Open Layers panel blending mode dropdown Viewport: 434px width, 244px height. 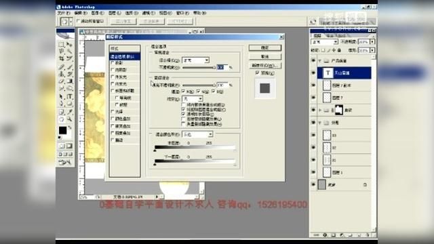(325, 42)
